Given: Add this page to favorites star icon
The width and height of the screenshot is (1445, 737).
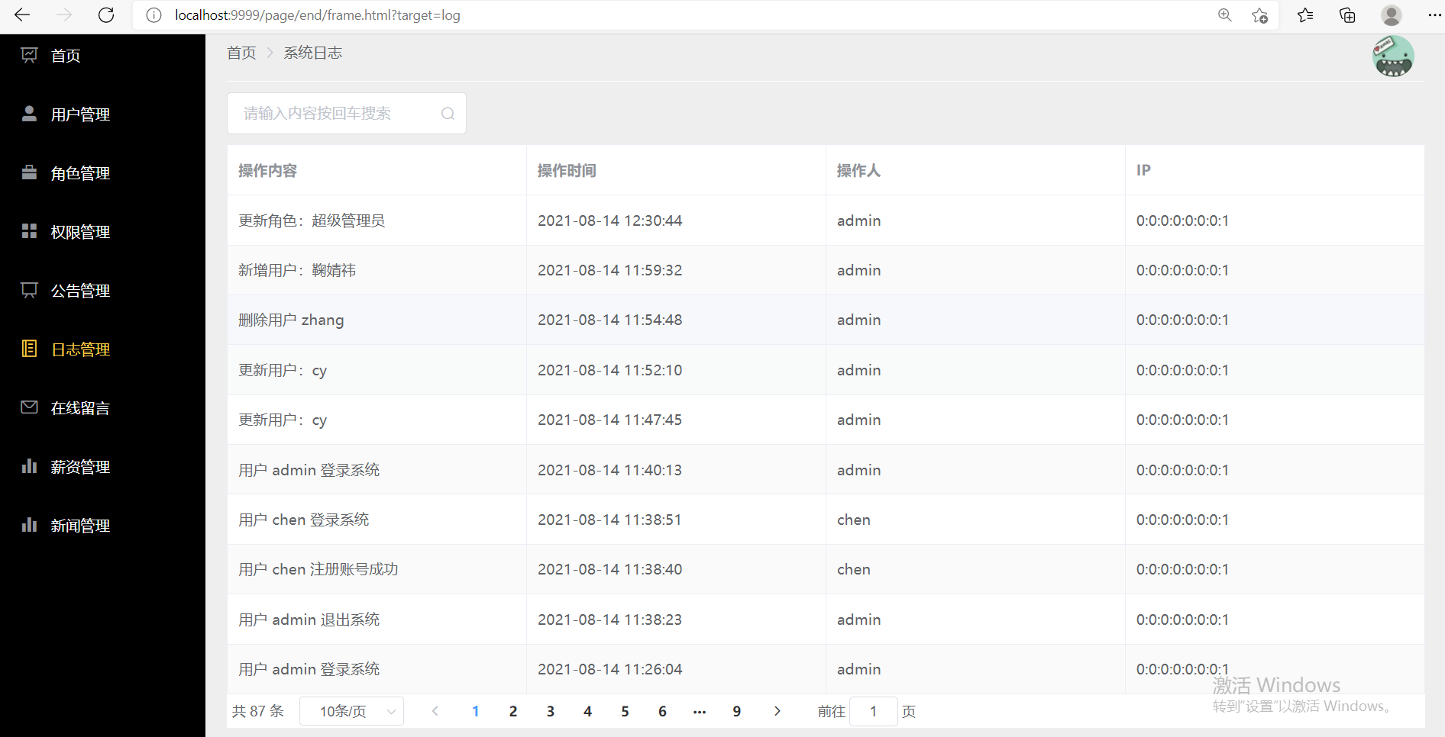Looking at the screenshot, I should [1260, 15].
